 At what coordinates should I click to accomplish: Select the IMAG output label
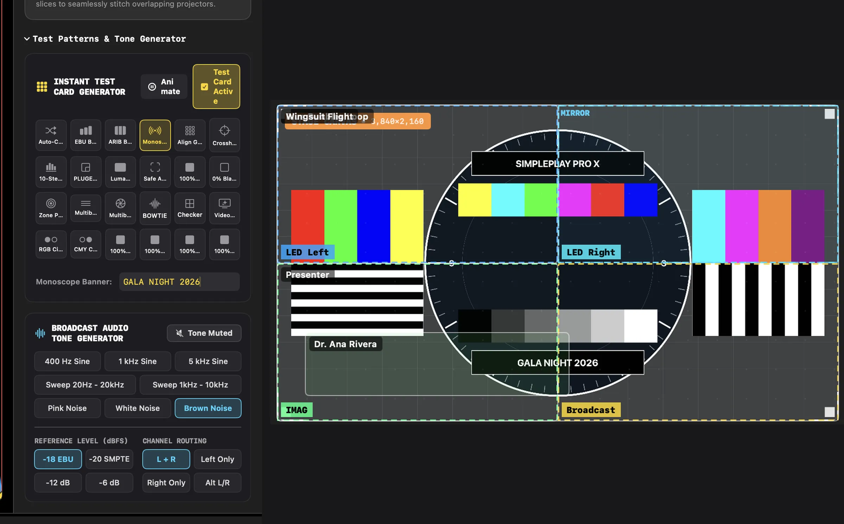(297, 410)
